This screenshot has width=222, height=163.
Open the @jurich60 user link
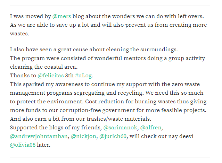[x=113, y=136]
